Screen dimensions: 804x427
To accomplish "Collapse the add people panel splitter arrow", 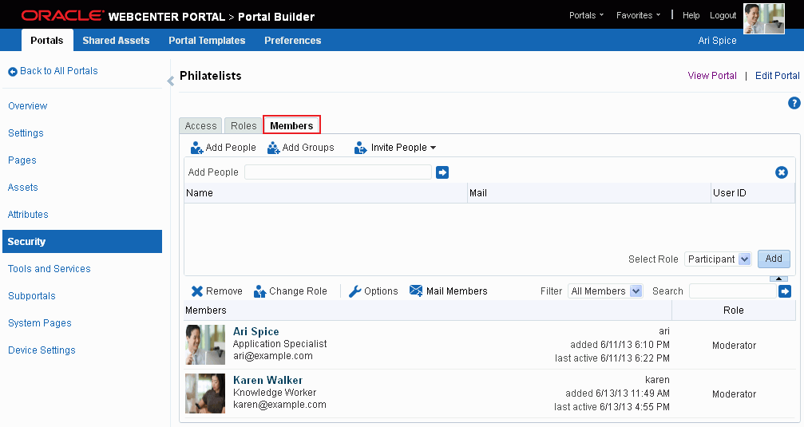I will (778, 279).
